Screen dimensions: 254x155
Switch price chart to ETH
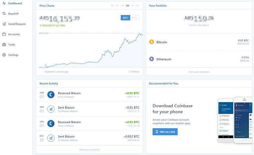(135, 18)
